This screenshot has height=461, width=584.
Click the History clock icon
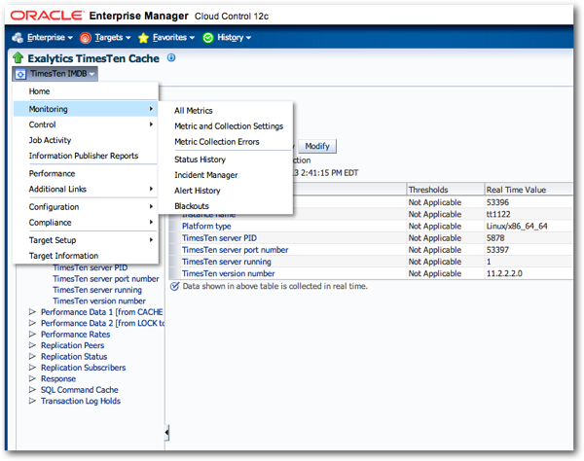point(208,38)
